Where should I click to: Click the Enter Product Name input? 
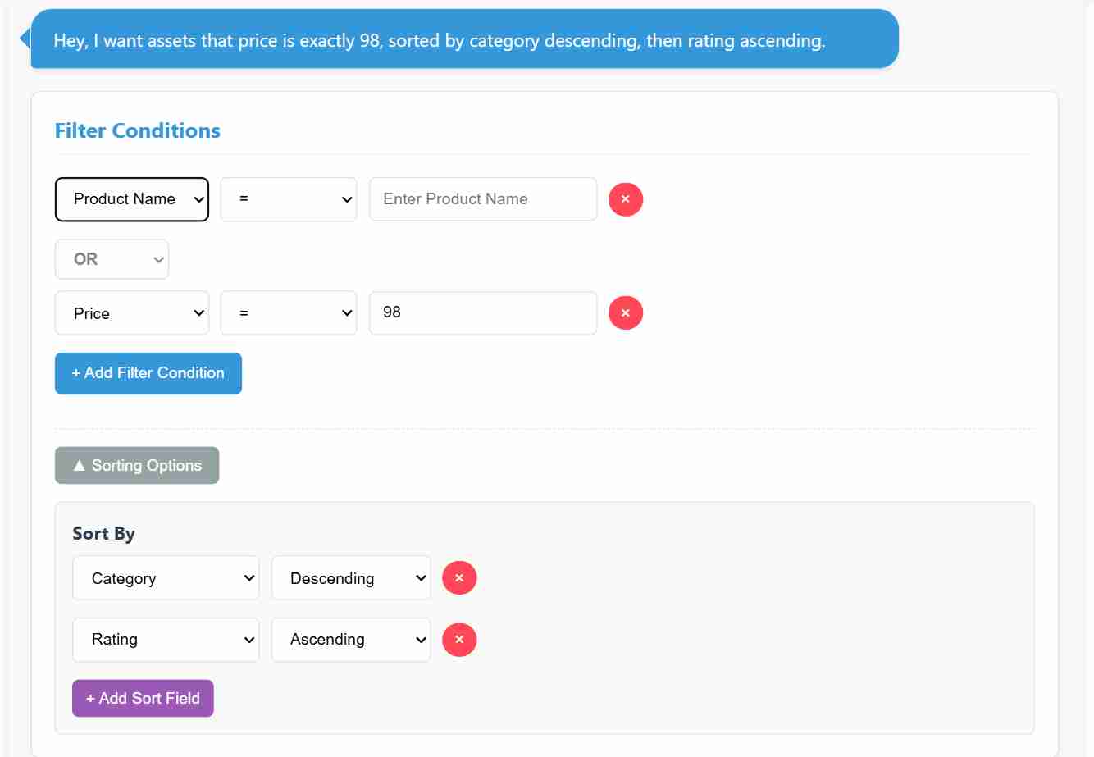point(483,199)
